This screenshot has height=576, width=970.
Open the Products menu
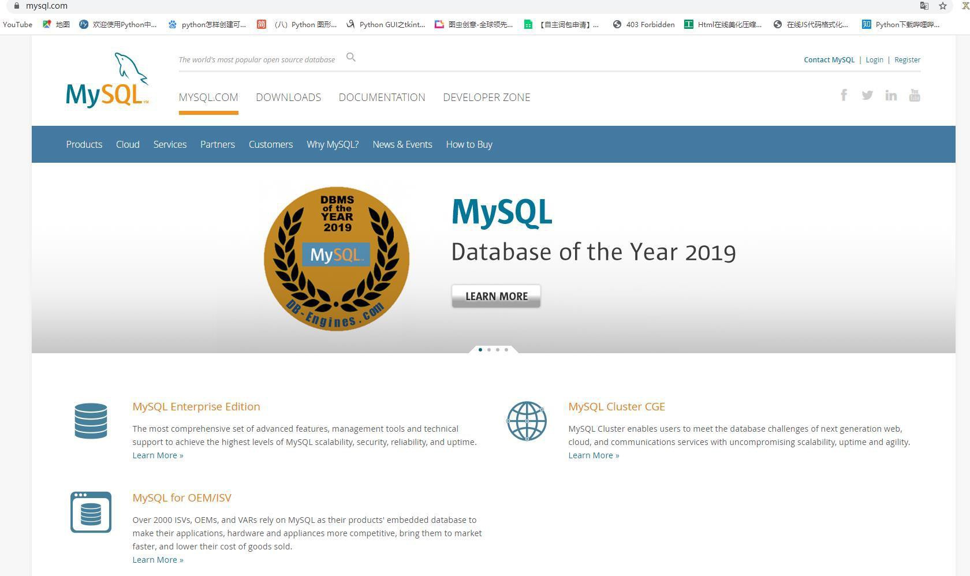coord(84,144)
